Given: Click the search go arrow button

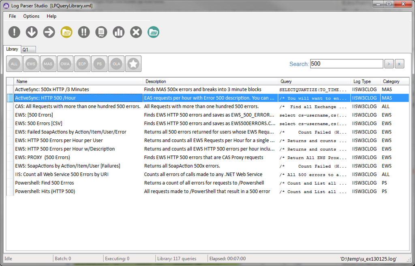Looking at the screenshot, I should [389, 64].
